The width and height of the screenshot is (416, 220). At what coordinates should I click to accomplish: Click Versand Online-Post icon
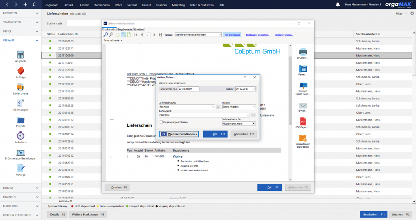pyautogui.click(x=303, y=85)
